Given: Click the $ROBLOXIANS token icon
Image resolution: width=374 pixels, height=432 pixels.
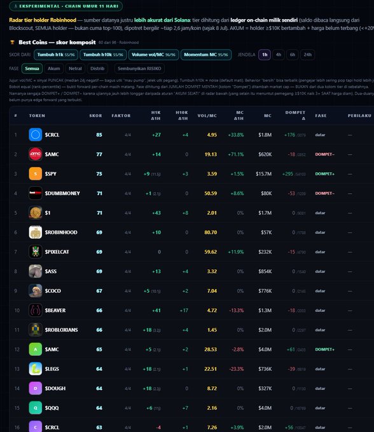Looking at the screenshot, I should (36, 330).
